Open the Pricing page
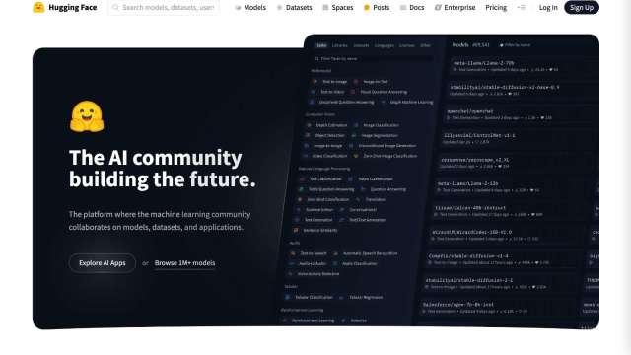 [x=496, y=7]
